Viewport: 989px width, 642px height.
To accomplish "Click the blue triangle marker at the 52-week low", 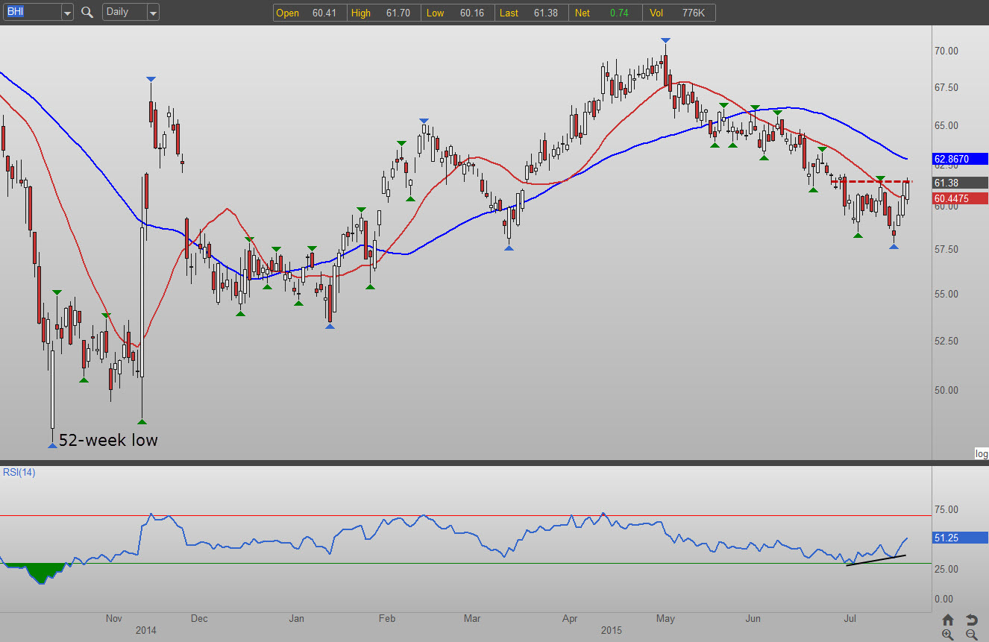I will 51,445.
